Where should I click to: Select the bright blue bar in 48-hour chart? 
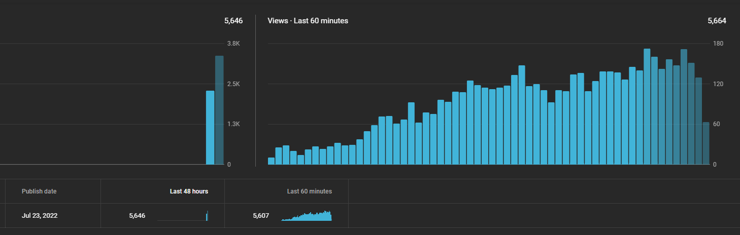click(x=210, y=128)
